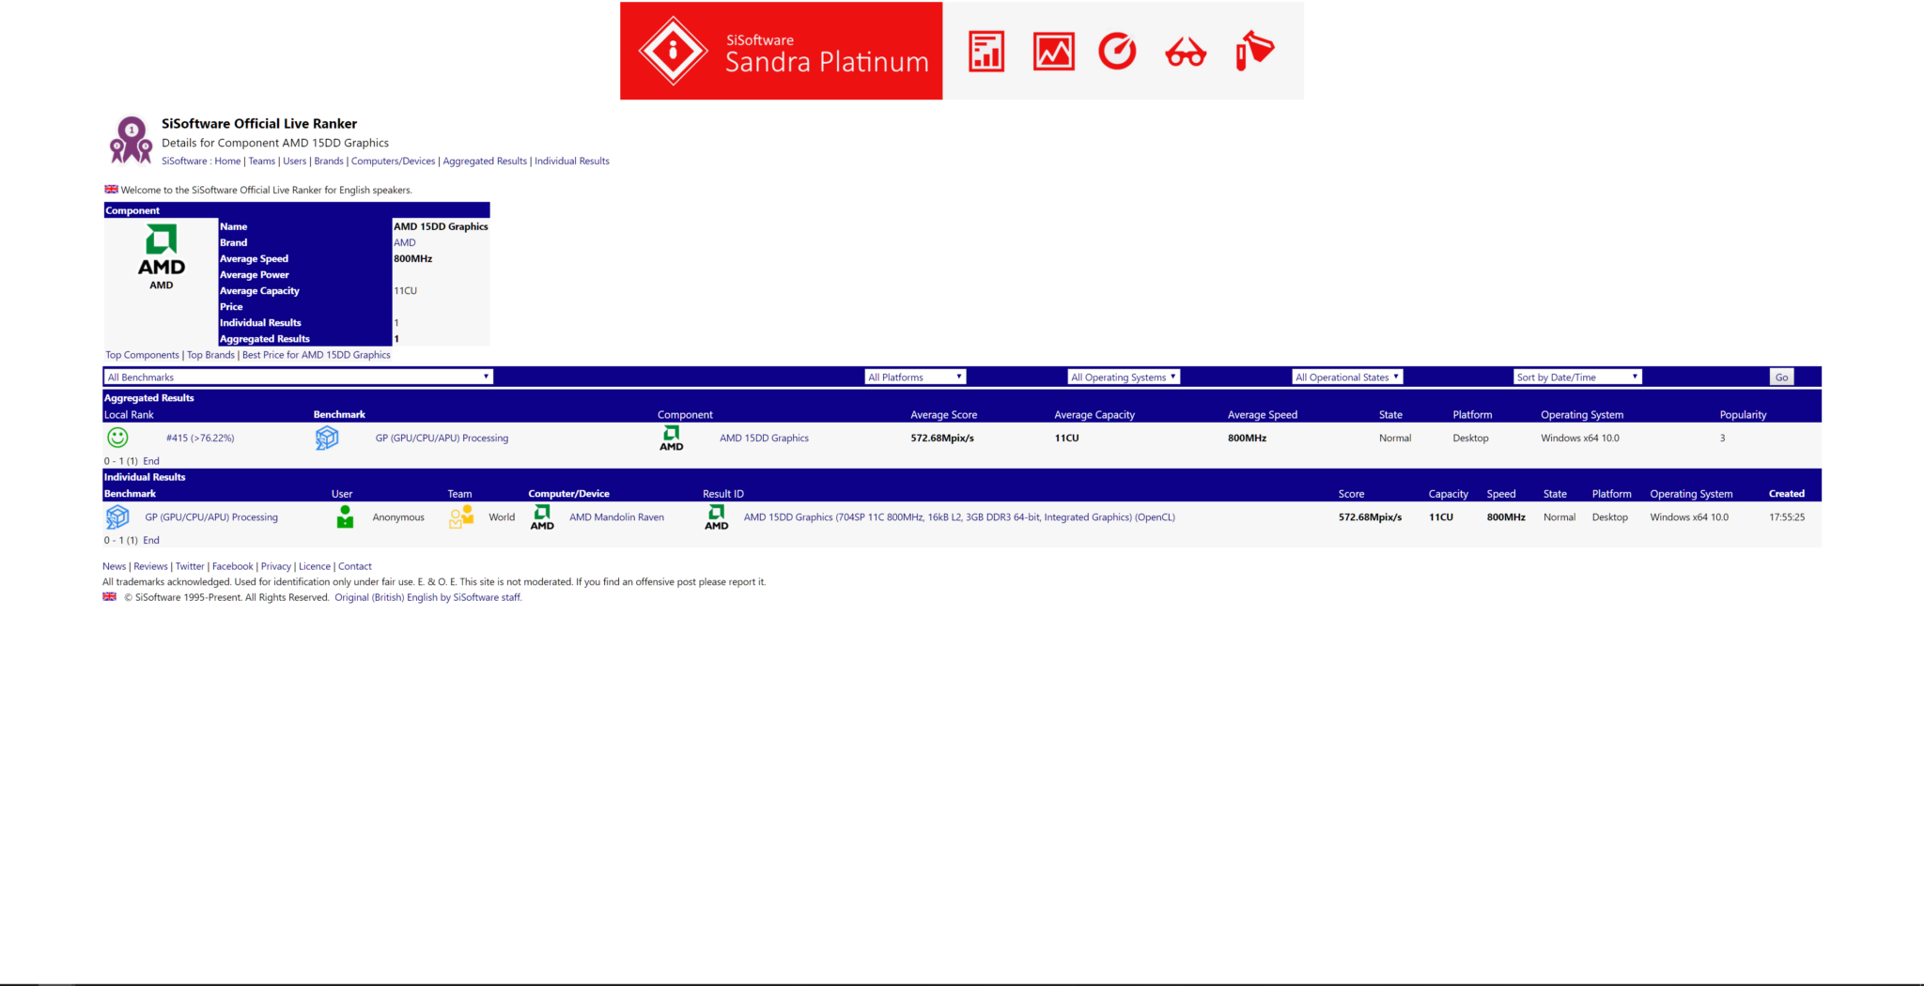Go to Home in the navigation links
The width and height of the screenshot is (1924, 986).
pos(227,161)
